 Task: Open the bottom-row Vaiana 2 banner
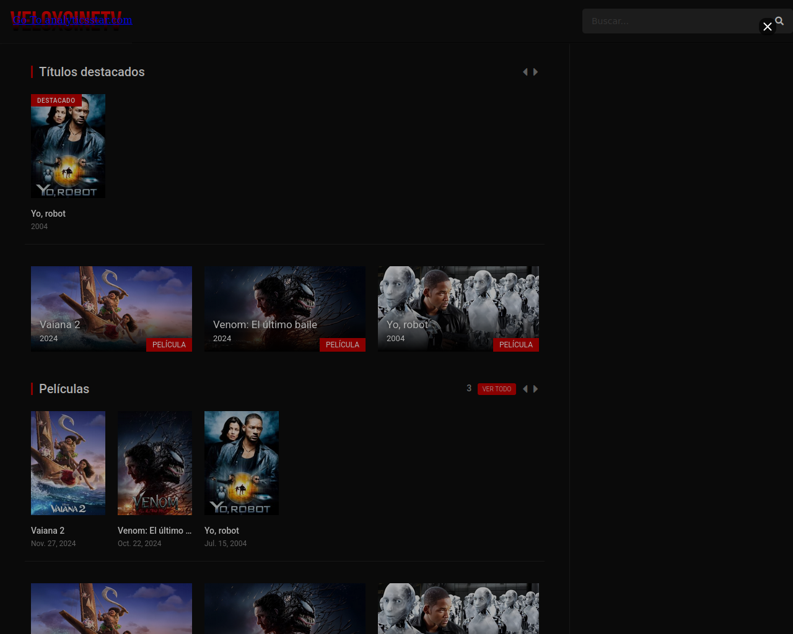pyautogui.click(x=112, y=609)
